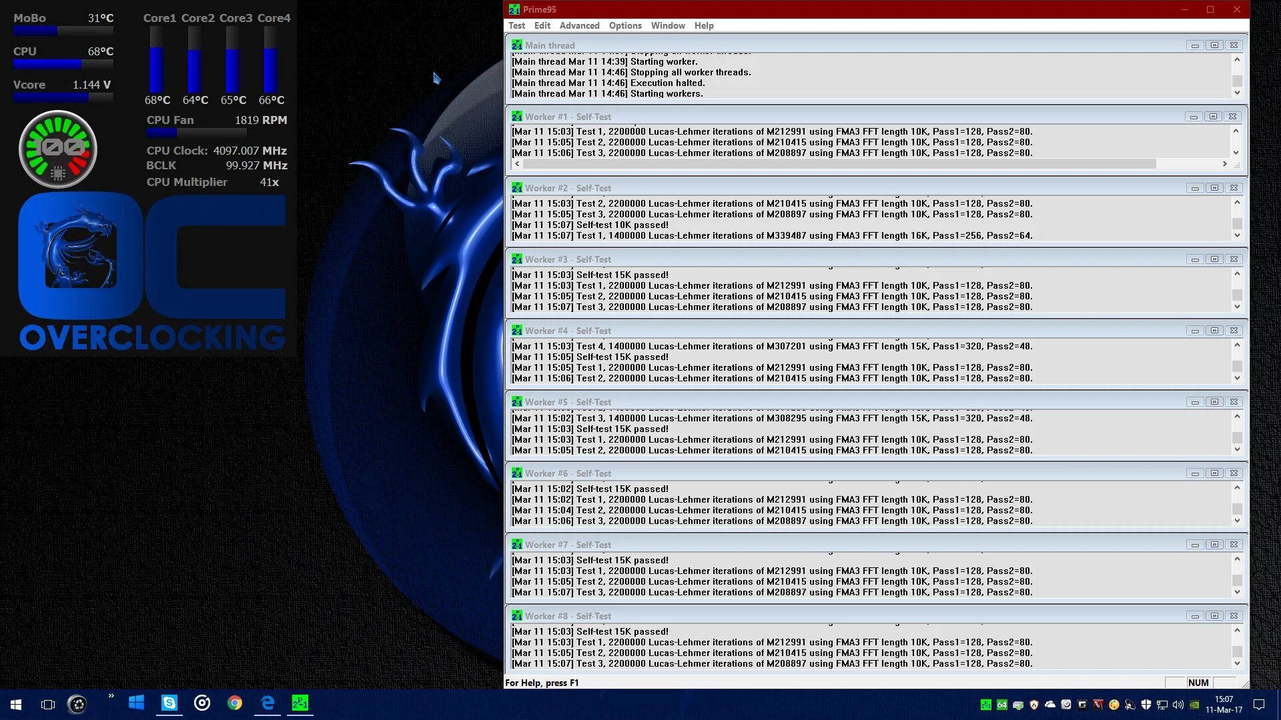Click the Main thread scrollbar down arrow
The image size is (1281, 720).
click(1237, 93)
